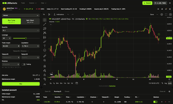Take a chart snapshot with camera icon

pyautogui.click(x=170, y=14)
